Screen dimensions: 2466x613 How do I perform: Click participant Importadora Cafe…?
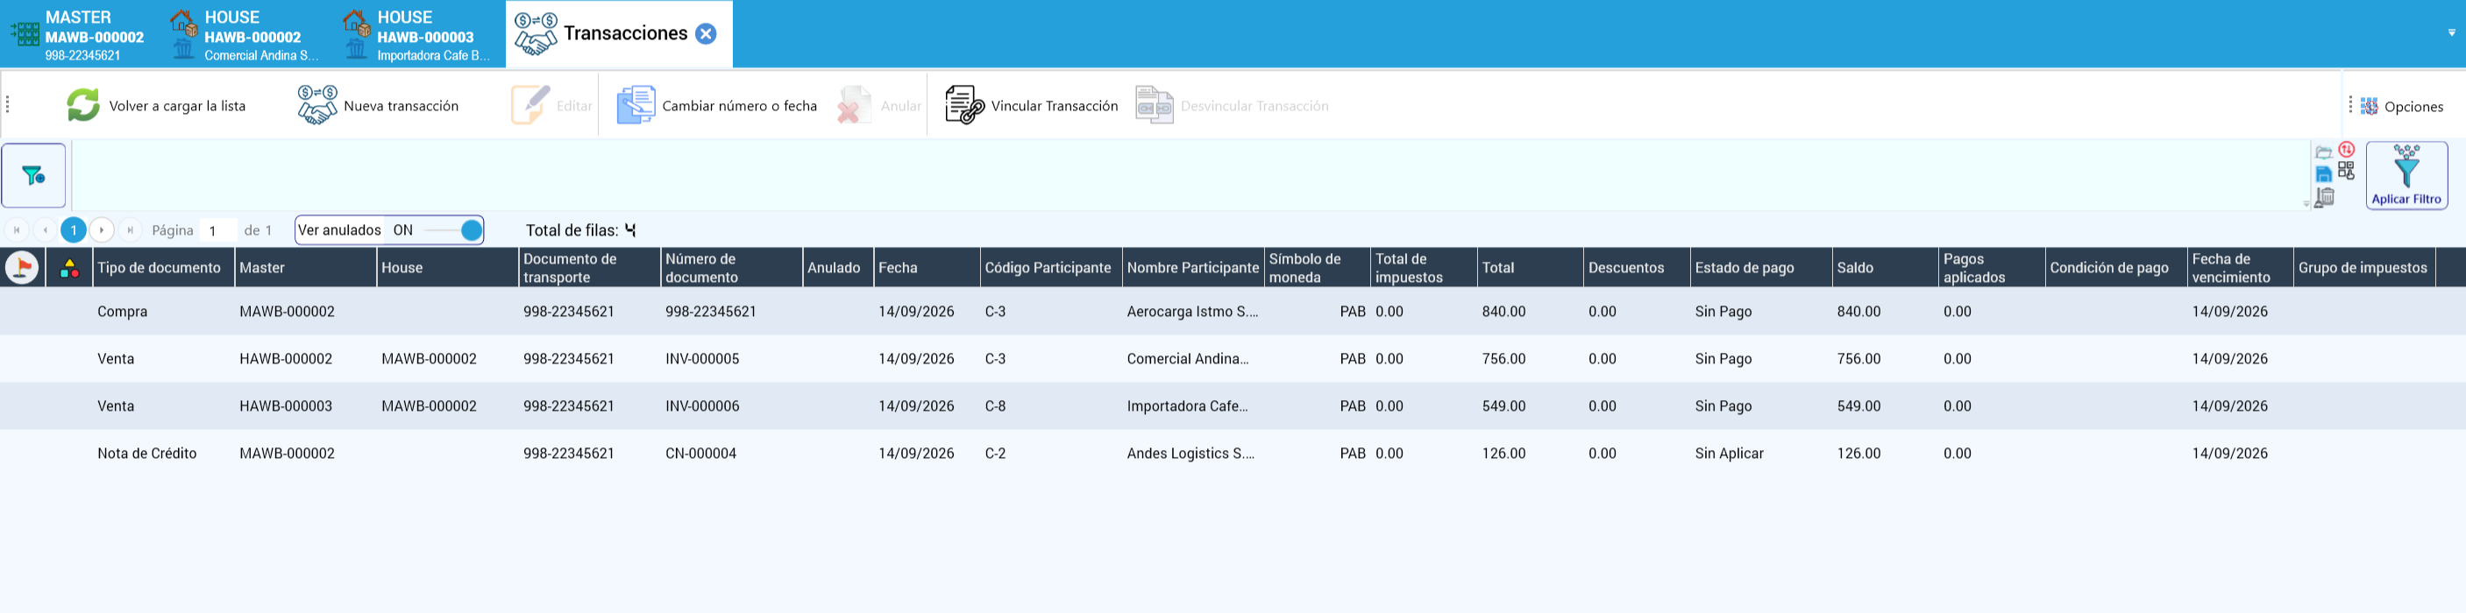point(1187,406)
